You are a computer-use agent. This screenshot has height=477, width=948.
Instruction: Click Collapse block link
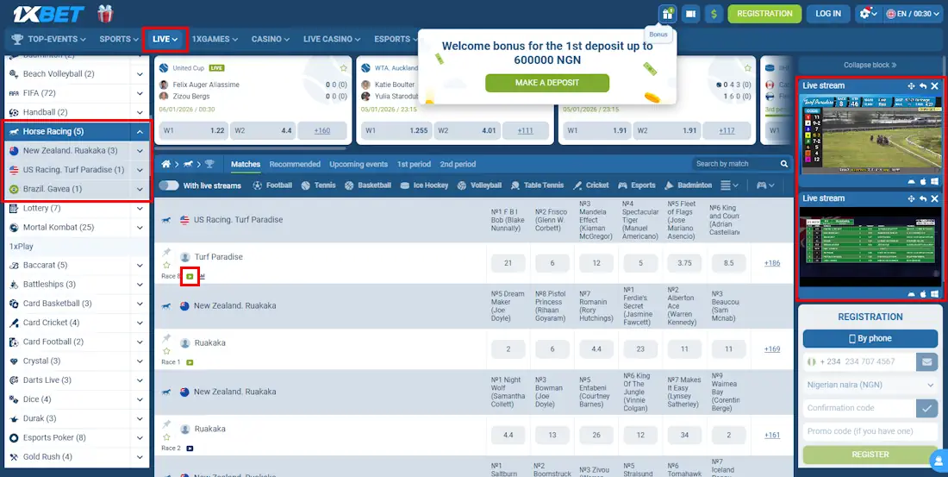pyautogui.click(x=870, y=65)
